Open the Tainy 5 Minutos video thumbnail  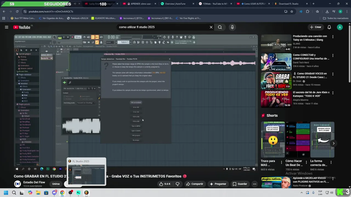[x=276, y=43]
